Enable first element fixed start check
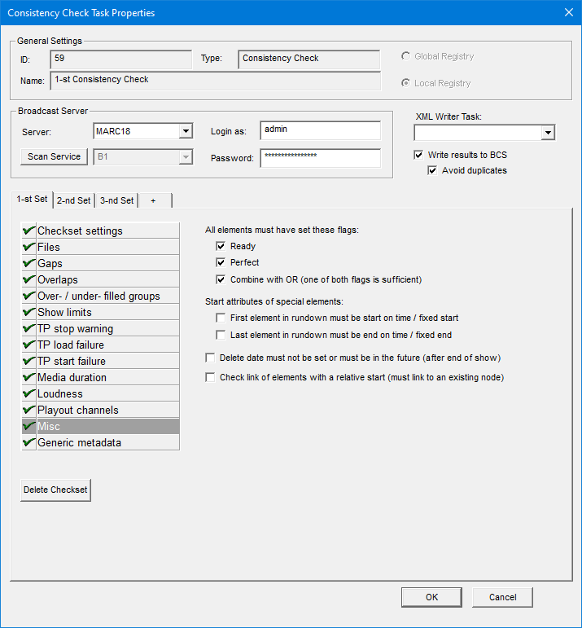 (x=221, y=318)
